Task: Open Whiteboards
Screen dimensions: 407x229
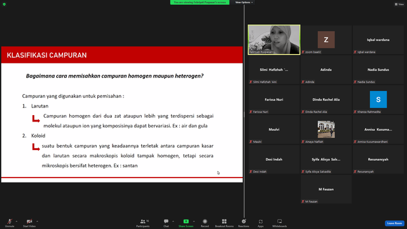Action: (x=280, y=223)
